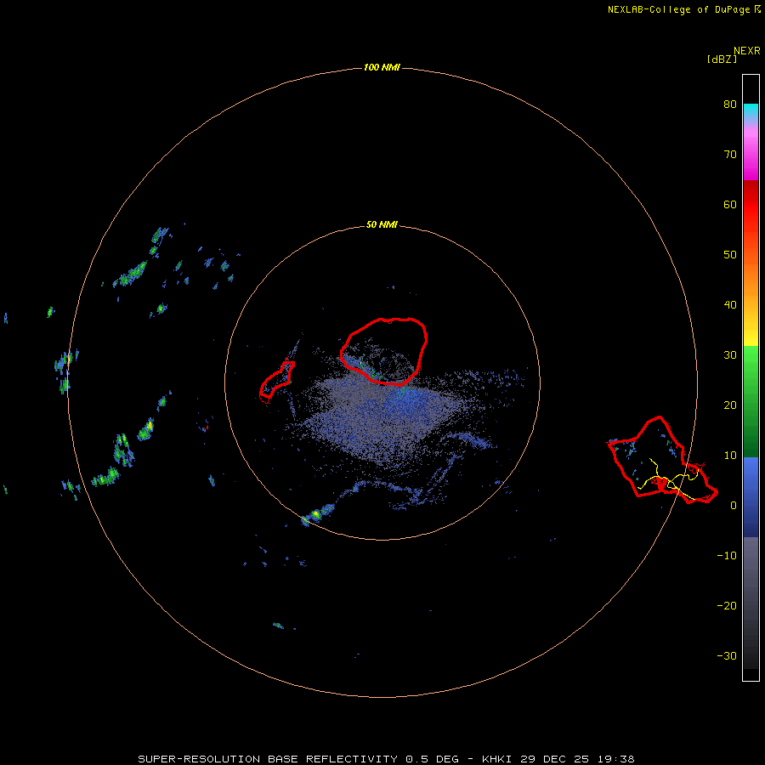
Task: Click the -30 value on the dBZ scale
Action: point(727,656)
